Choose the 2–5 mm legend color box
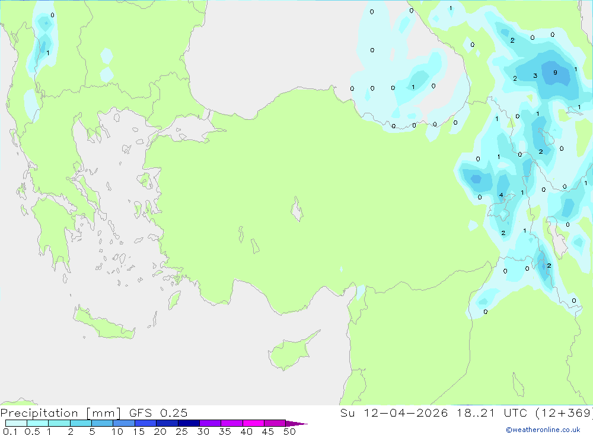This screenshot has width=593, height=435. click(x=81, y=423)
